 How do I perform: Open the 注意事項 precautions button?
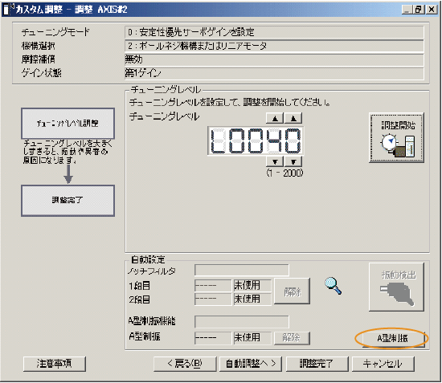[x=55, y=364]
